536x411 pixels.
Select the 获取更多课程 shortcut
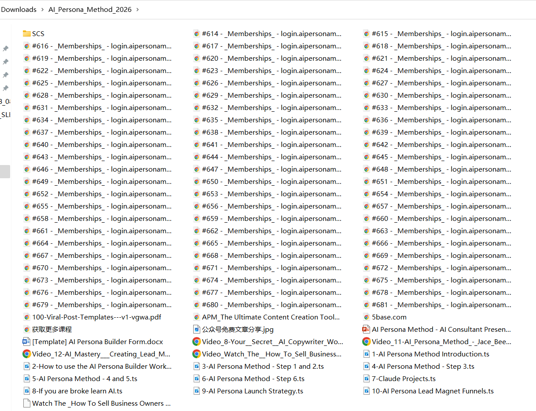pyautogui.click(x=51, y=329)
